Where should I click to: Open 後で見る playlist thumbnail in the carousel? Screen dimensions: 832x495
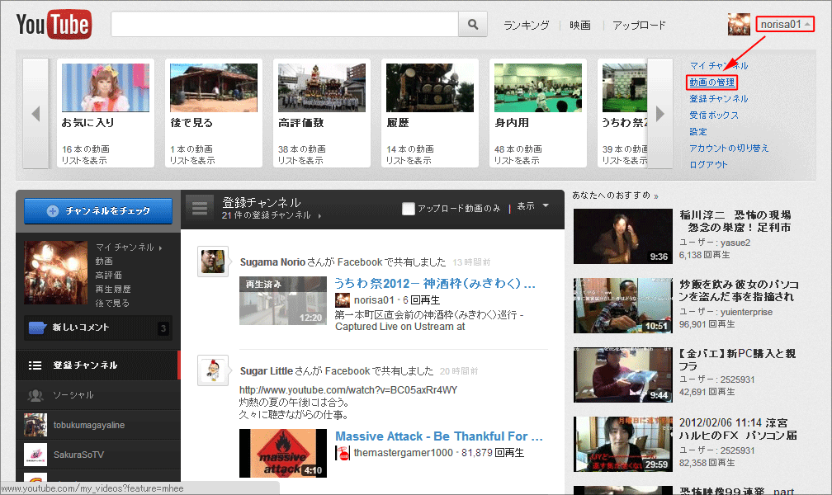[214, 87]
